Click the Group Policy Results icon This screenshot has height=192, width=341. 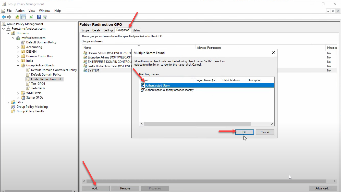13,111
